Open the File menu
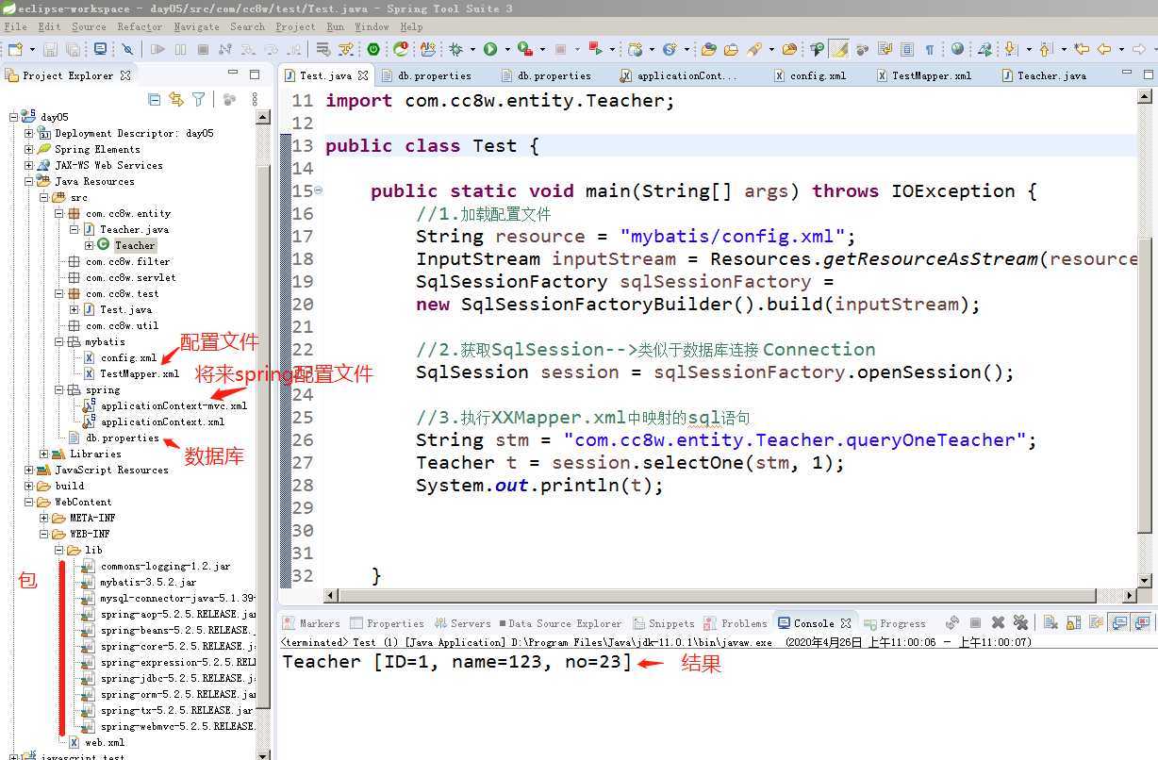1158x760 pixels. point(16,26)
